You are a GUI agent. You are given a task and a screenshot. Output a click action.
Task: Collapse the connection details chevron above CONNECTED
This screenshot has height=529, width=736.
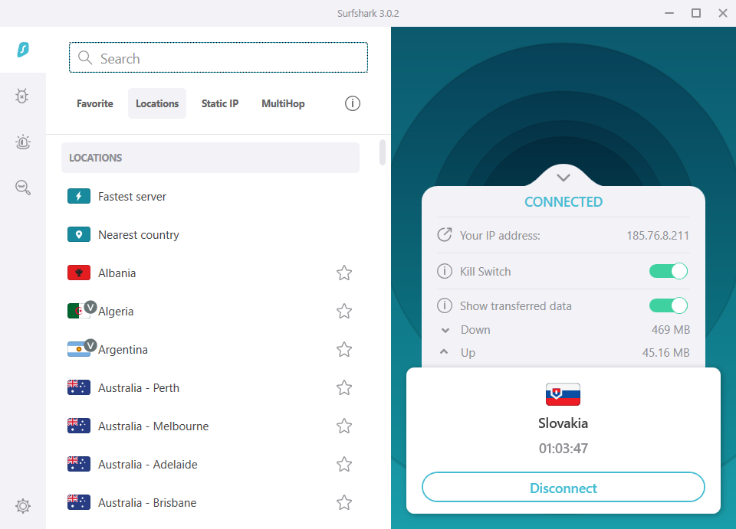563,178
